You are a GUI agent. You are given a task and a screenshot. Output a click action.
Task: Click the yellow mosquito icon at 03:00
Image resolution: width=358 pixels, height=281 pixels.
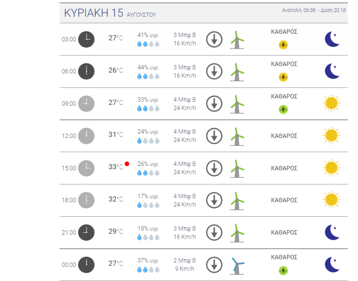tap(284, 45)
